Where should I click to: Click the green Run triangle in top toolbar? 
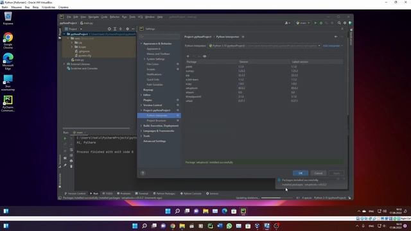click(x=315, y=23)
